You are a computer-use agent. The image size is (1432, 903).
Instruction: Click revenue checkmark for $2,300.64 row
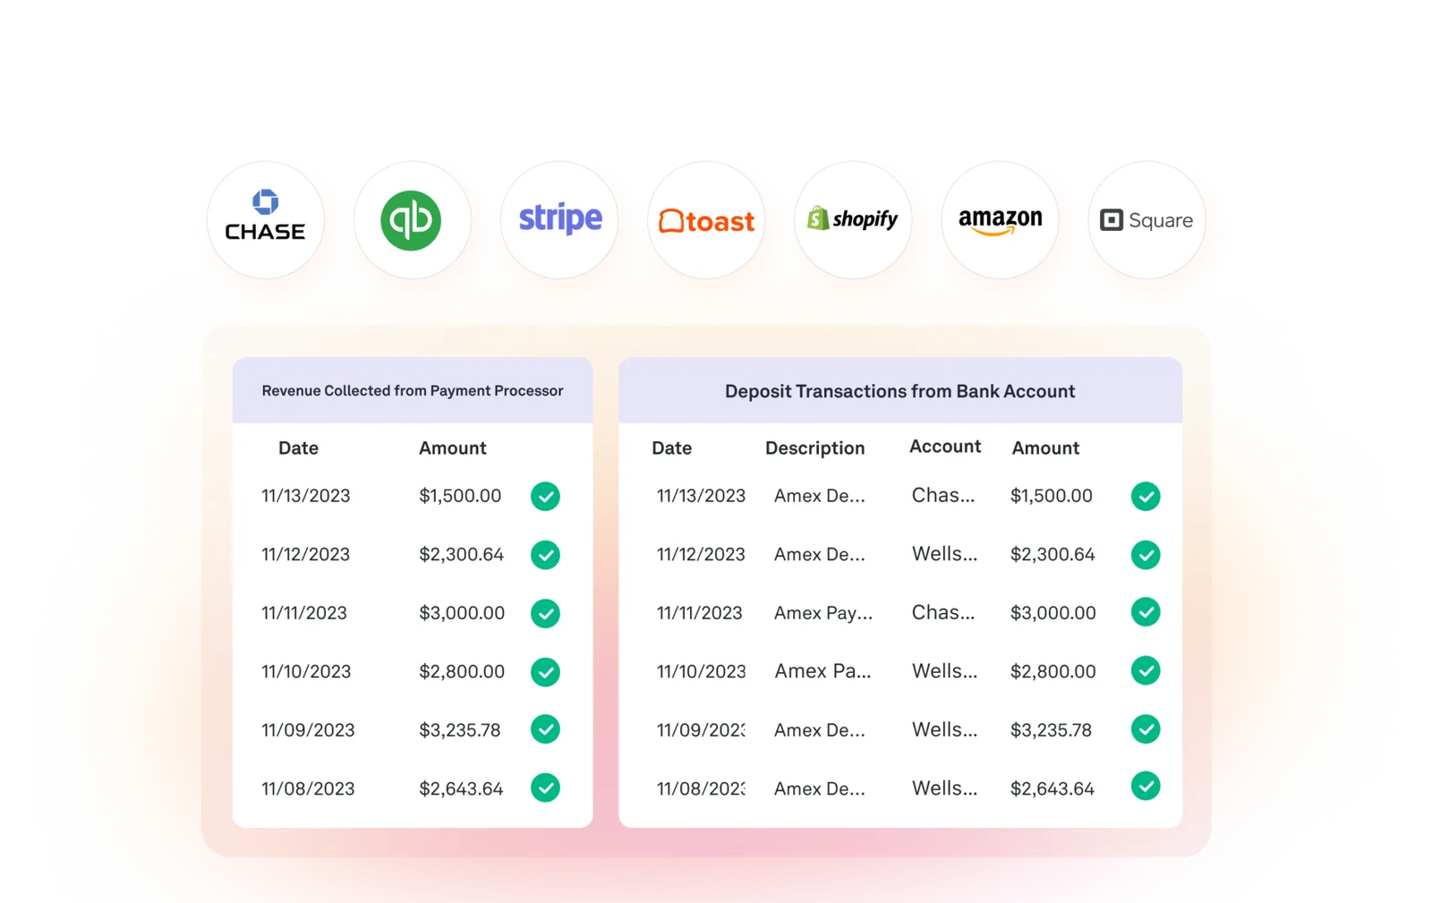point(545,555)
